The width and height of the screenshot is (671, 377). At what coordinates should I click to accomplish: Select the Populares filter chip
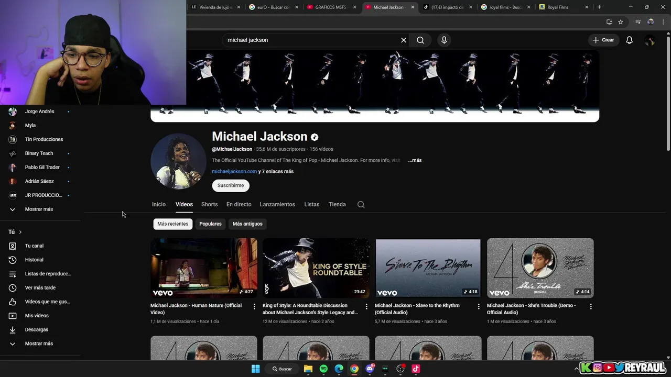210,224
